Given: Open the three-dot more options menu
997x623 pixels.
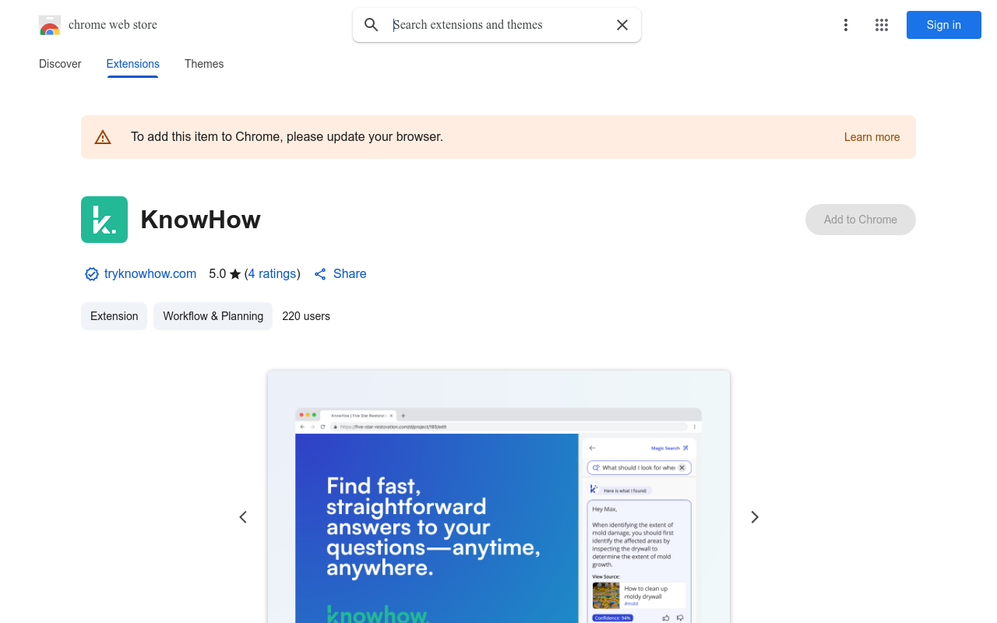Looking at the screenshot, I should tap(846, 25).
